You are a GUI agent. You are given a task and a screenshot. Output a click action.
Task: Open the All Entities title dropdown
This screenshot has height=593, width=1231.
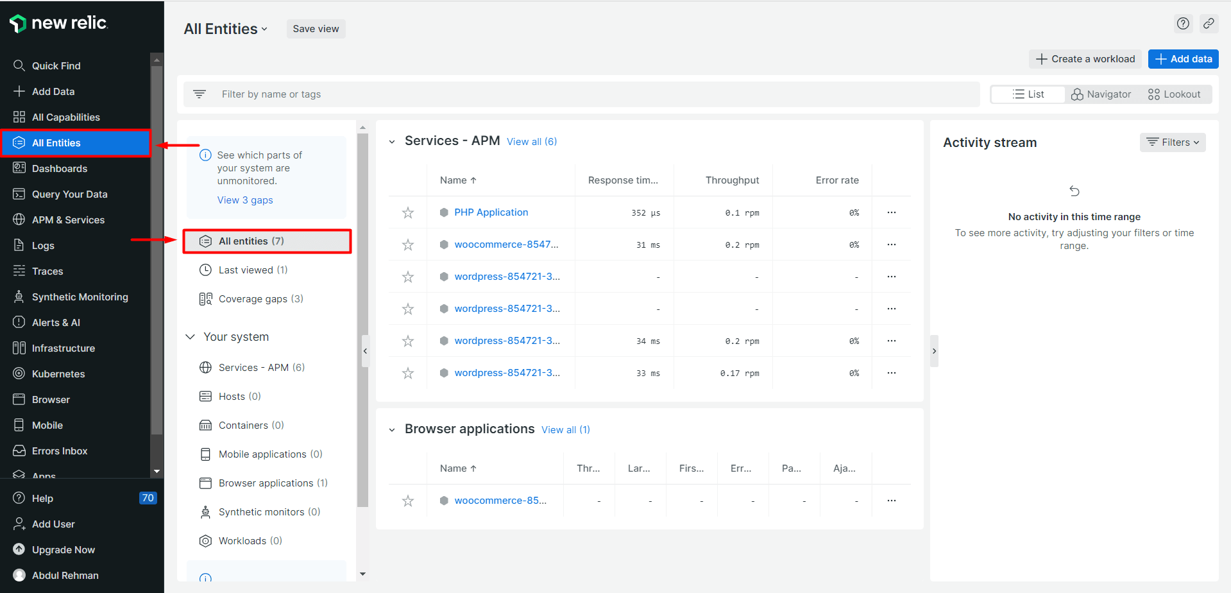click(225, 29)
